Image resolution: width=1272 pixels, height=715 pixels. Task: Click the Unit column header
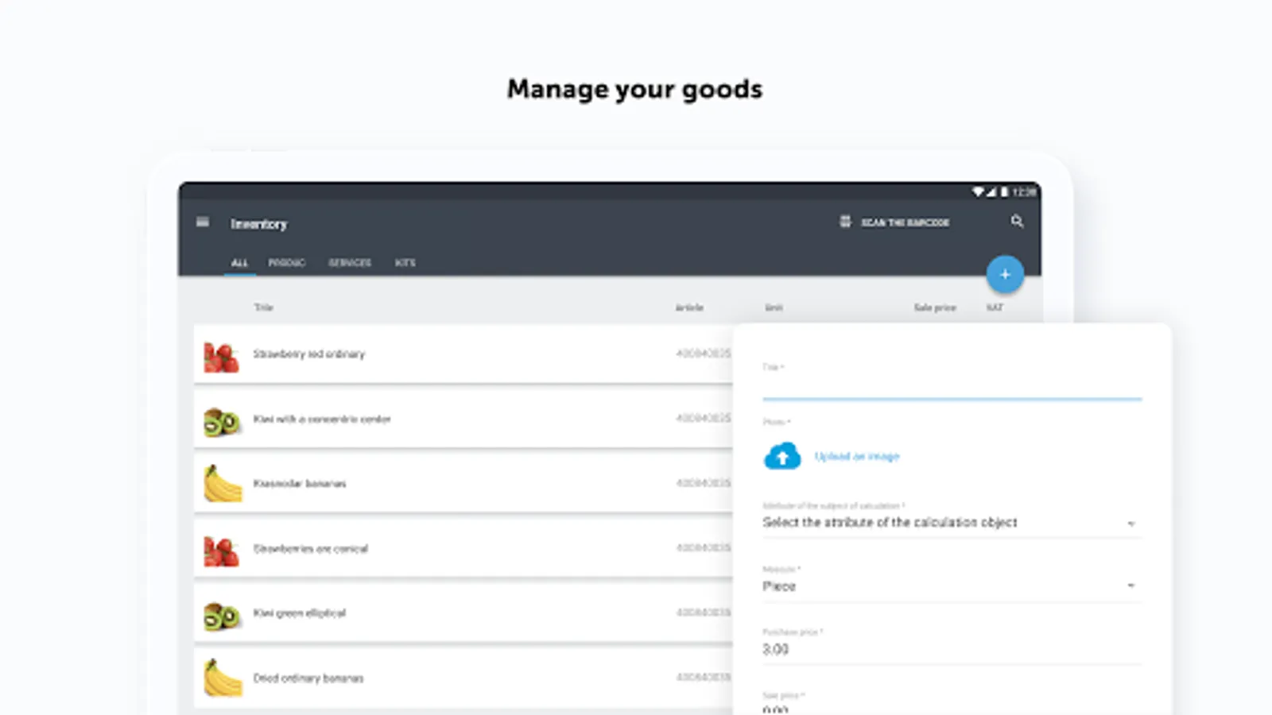click(774, 307)
